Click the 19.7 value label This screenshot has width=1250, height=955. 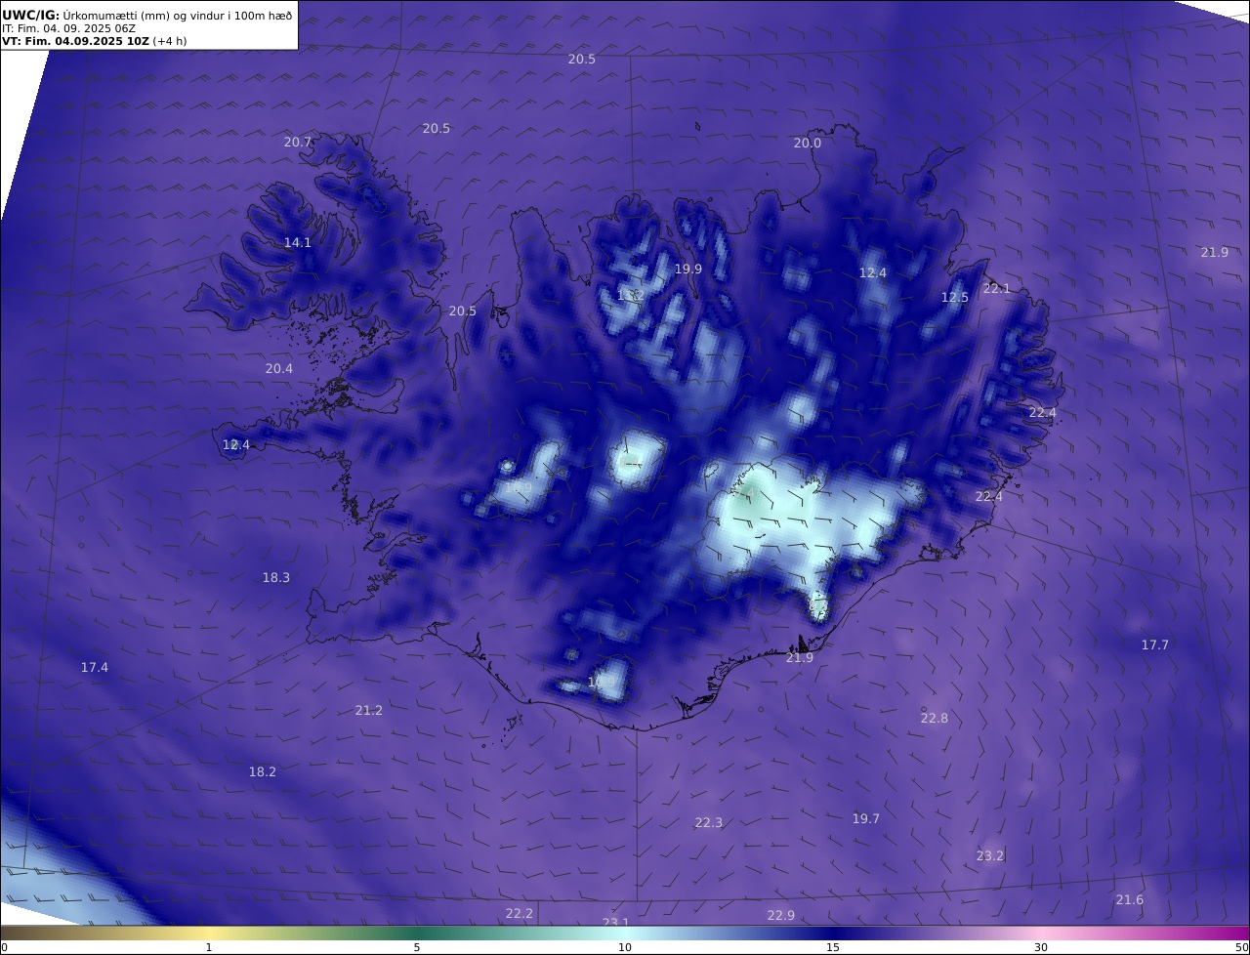(x=866, y=819)
